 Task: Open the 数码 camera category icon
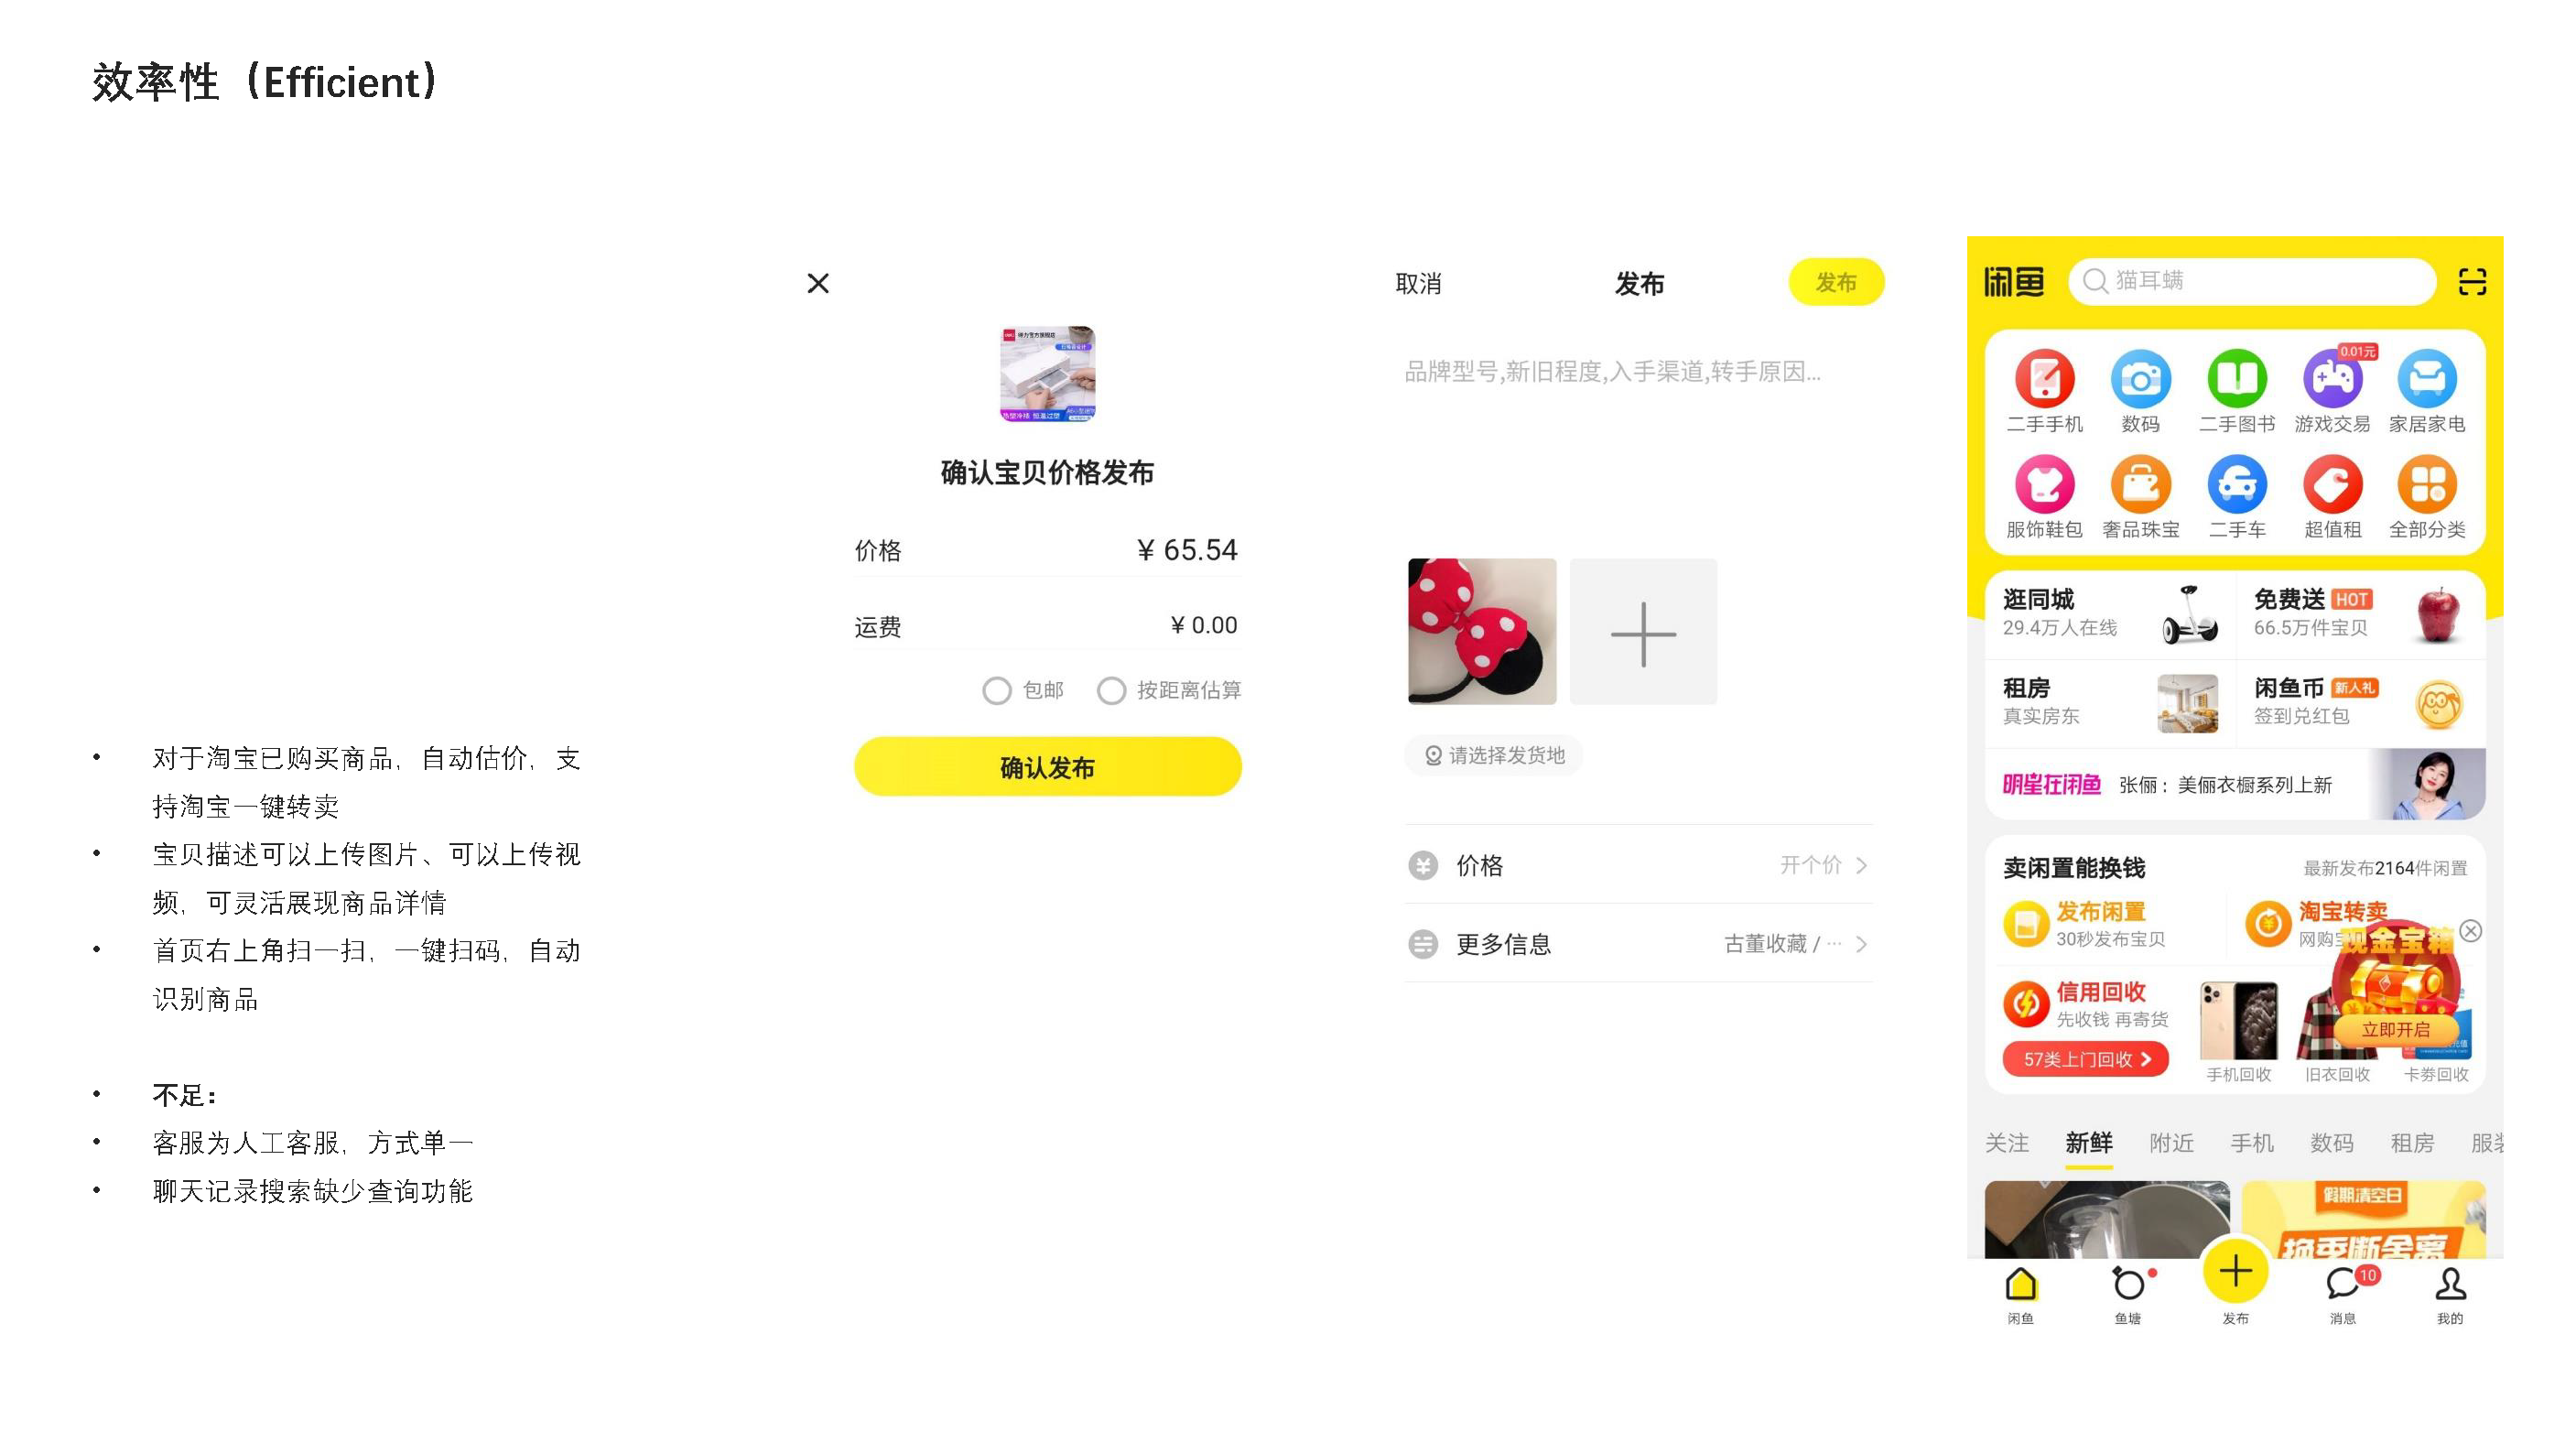[x=2140, y=379]
